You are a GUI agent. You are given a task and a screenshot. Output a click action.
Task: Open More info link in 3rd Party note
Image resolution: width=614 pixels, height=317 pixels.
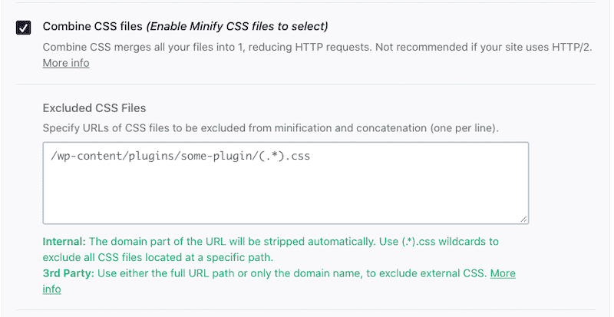[x=503, y=273]
